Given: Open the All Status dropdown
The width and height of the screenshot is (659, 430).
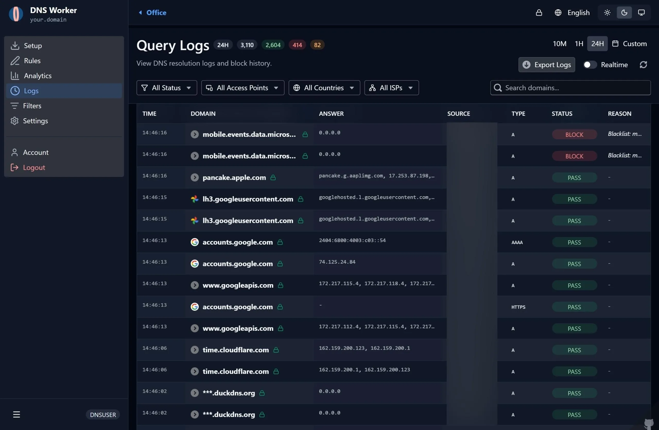Looking at the screenshot, I should 167,88.
